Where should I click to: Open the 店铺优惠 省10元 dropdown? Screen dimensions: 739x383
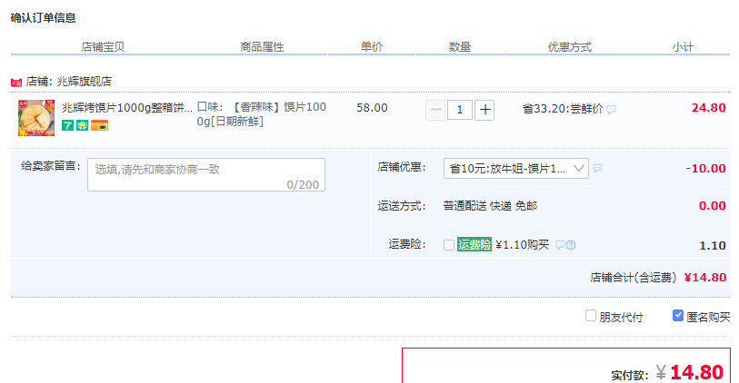[x=516, y=169]
